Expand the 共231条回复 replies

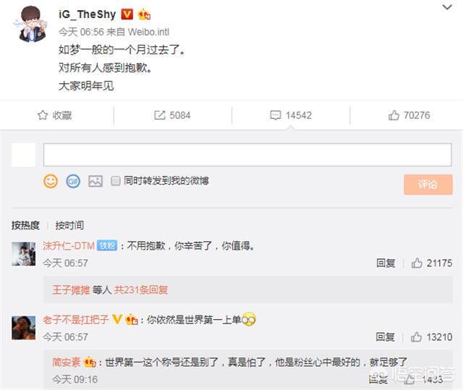click(141, 290)
